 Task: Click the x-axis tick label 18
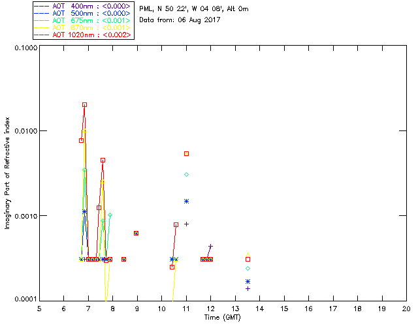(358, 309)
